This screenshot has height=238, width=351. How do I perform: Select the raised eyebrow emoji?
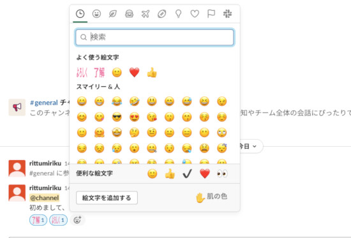pos(152,133)
